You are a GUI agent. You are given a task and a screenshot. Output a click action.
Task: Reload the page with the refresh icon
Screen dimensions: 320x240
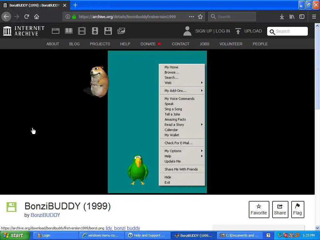point(27,17)
